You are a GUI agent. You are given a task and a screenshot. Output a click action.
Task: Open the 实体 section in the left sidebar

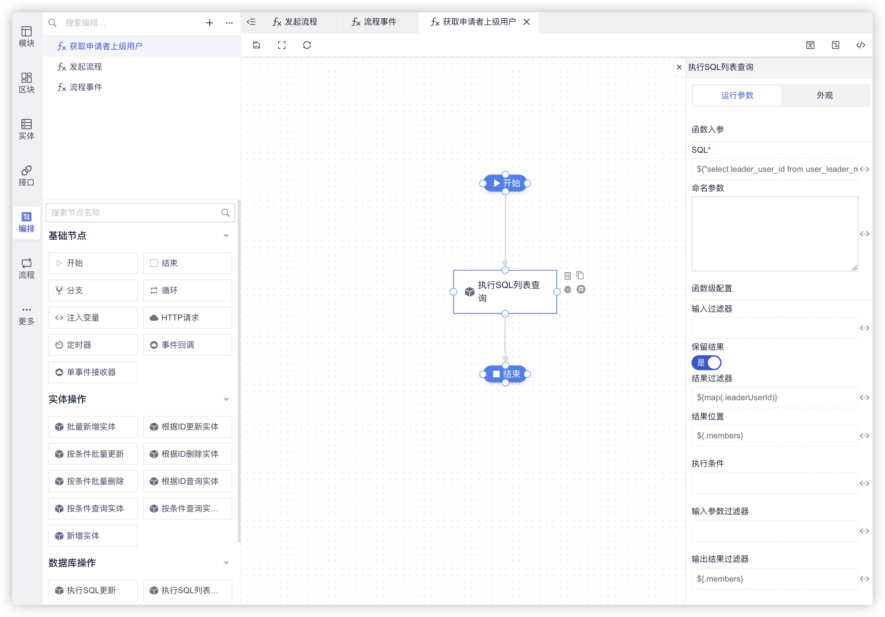[x=26, y=129]
